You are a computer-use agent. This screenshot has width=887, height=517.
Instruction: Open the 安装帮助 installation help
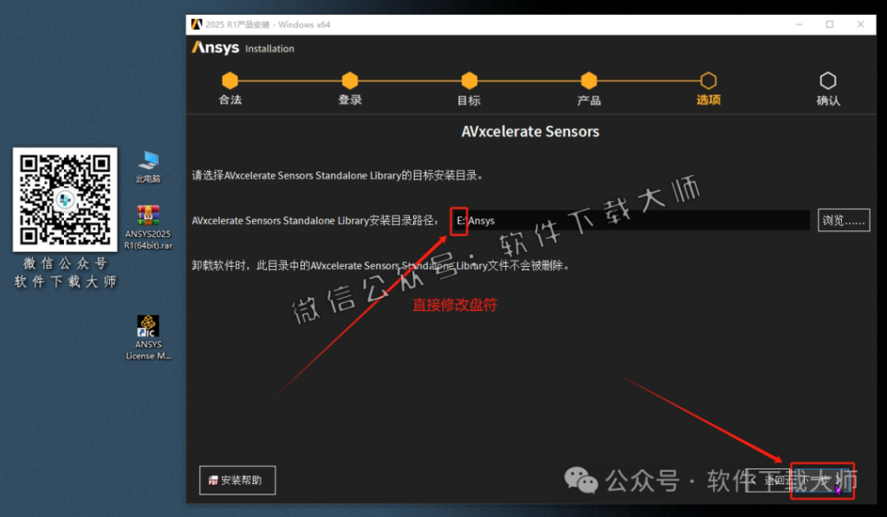click(x=236, y=479)
